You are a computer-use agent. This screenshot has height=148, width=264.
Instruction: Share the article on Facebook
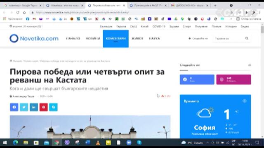(x=14, y=107)
